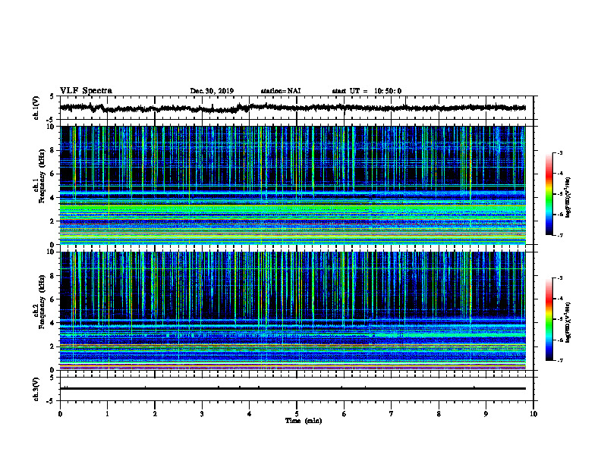Click time tick label "9" on x-axis

click(486, 414)
